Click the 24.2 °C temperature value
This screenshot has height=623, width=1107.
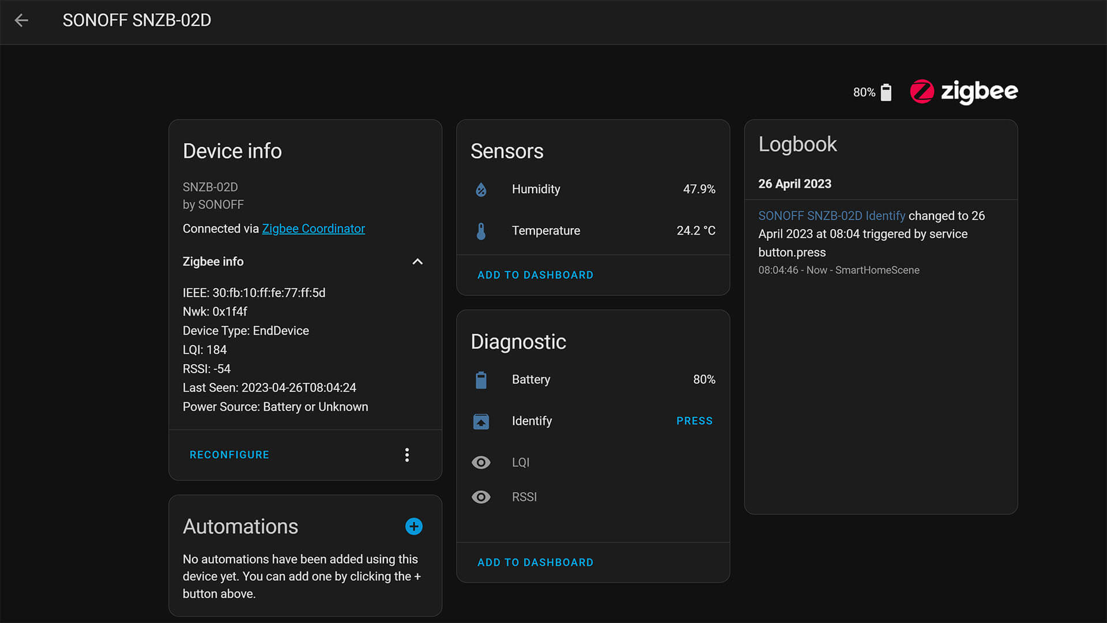696,231
